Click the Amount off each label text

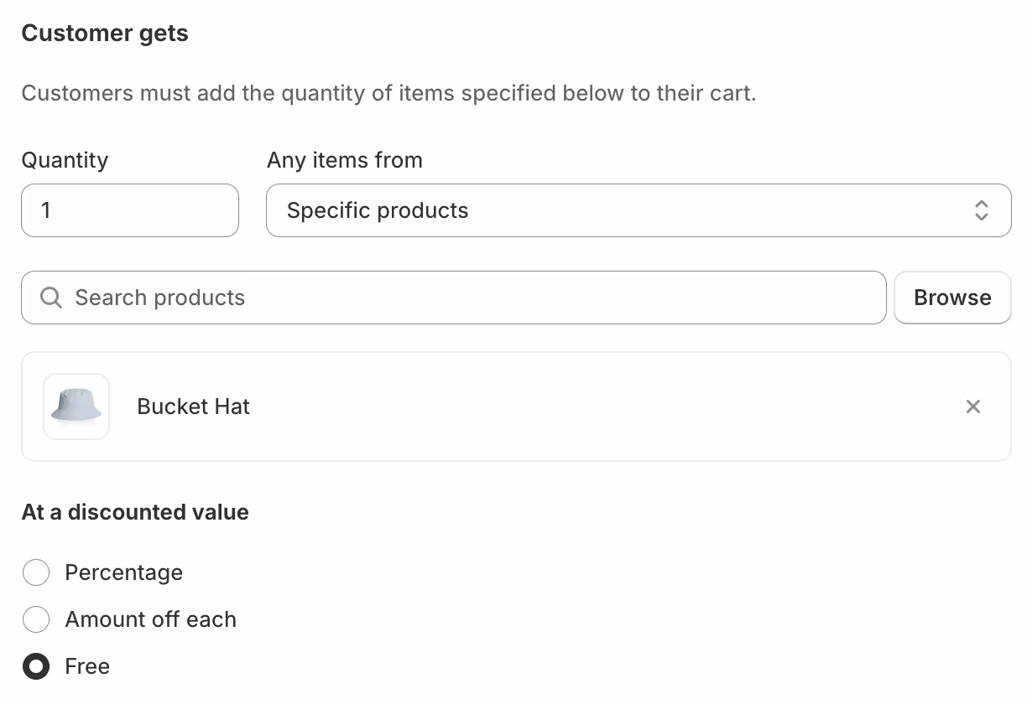[151, 619]
